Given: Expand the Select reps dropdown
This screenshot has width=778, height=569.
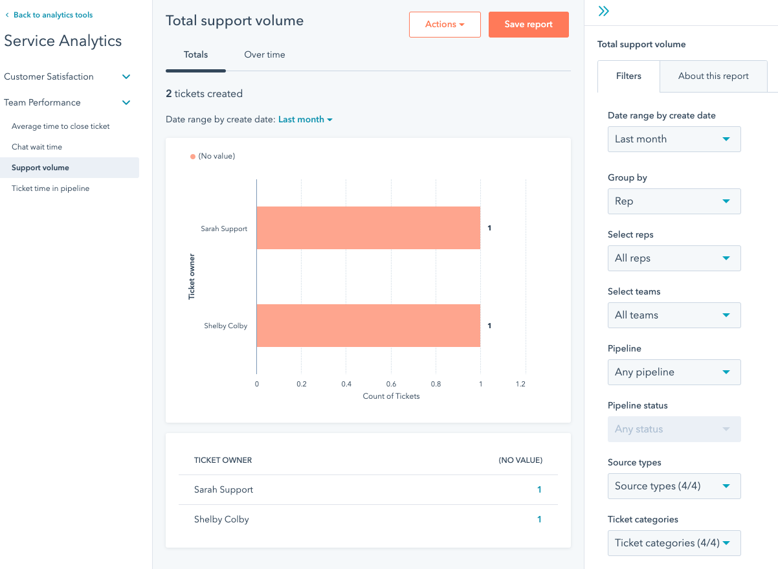Looking at the screenshot, I should coord(673,258).
